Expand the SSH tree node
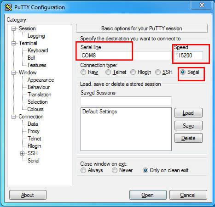Image resolution: width=215 pixels, height=207 pixels. click(x=22, y=153)
